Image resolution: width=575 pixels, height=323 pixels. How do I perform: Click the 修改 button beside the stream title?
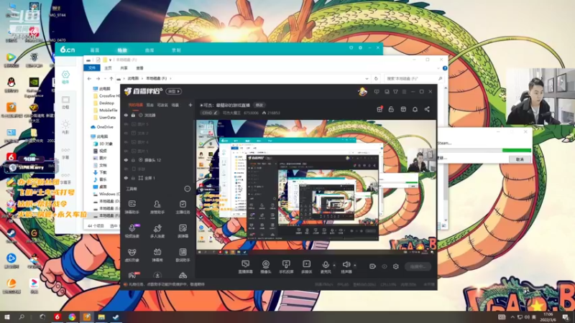coord(259,105)
